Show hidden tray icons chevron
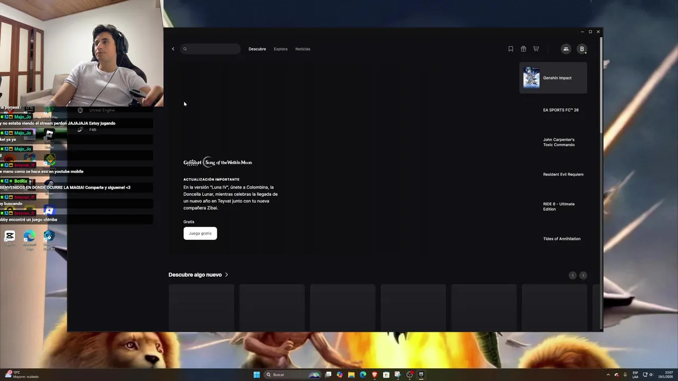Viewport: 678px width, 381px height. (608, 375)
